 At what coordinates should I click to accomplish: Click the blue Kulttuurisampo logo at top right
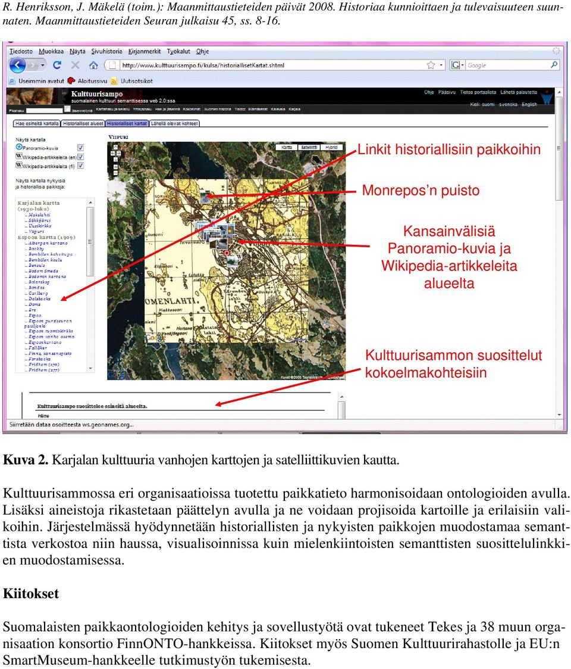pos(547,99)
